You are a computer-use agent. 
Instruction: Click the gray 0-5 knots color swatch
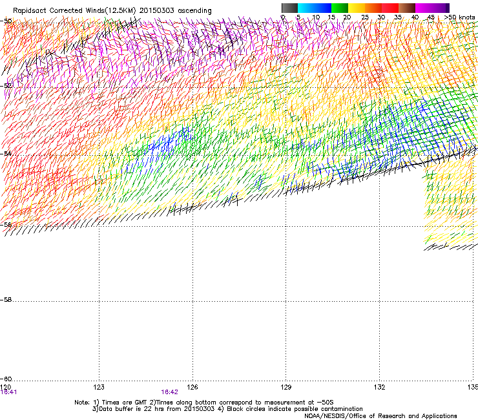click(289, 8)
